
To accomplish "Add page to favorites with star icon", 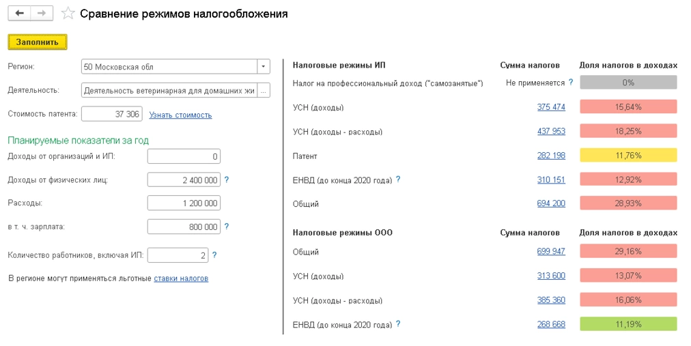I will (68, 14).
